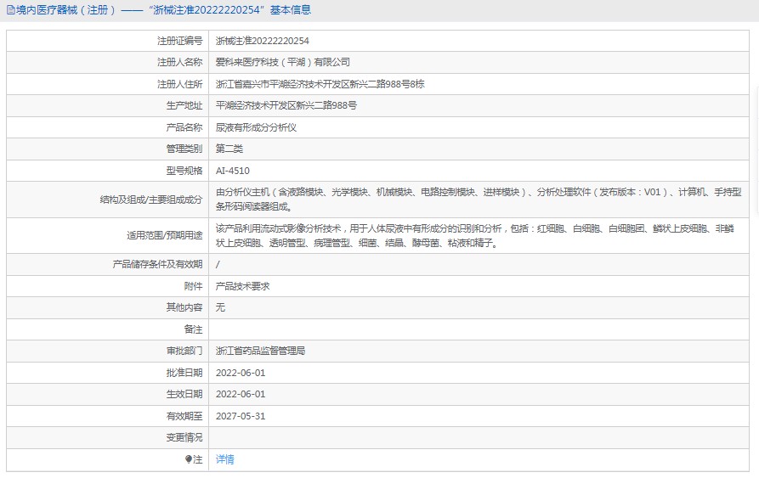
Task: Click approval department 浙江省药品监督管理局
Action: (260, 351)
